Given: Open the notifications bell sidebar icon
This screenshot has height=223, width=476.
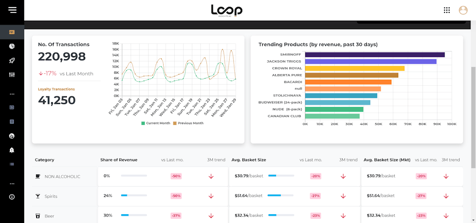Looking at the screenshot, I should [12, 150].
